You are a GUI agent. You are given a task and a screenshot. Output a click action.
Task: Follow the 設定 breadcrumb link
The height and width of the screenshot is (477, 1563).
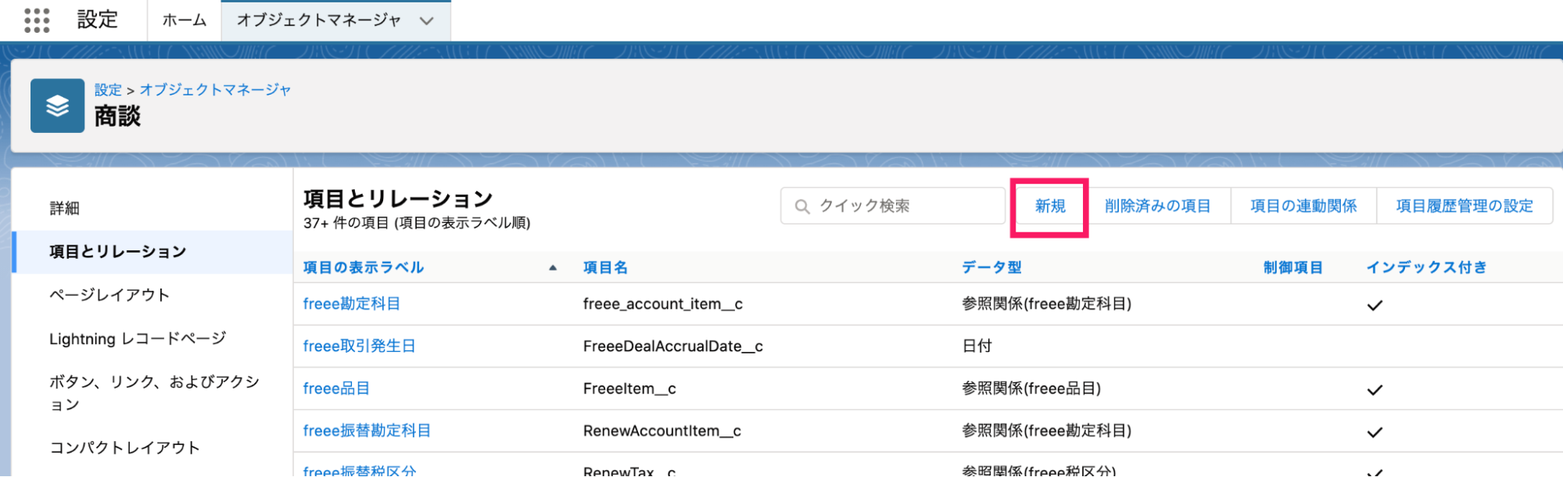108,90
